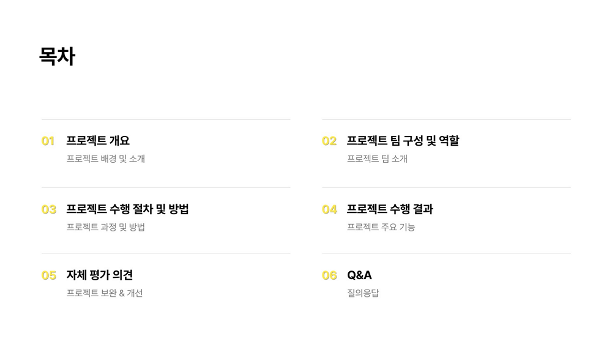
Task: Select the yellow 03 section number
Action: click(x=49, y=209)
